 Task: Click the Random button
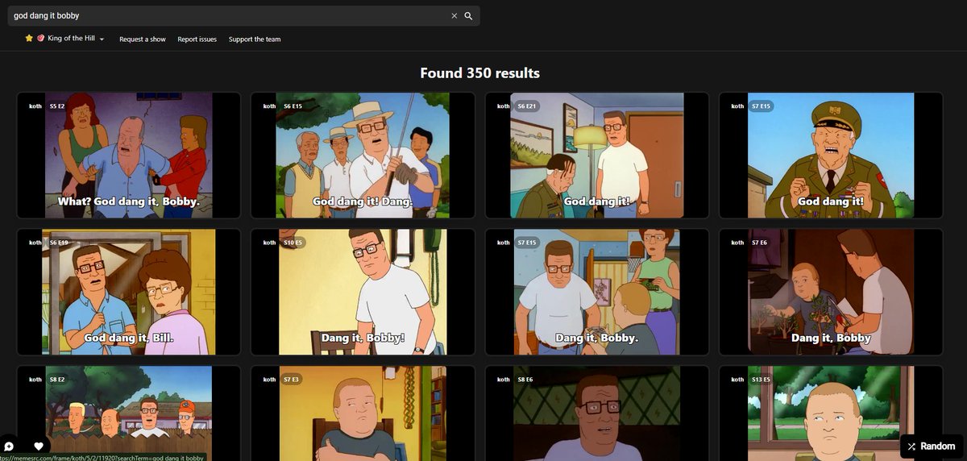click(931, 446)
